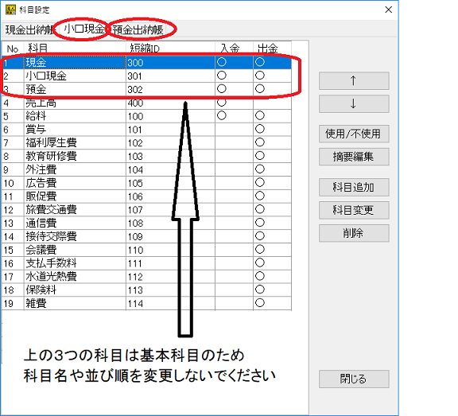Click the 使用/不使用 button

pos(354,134)
